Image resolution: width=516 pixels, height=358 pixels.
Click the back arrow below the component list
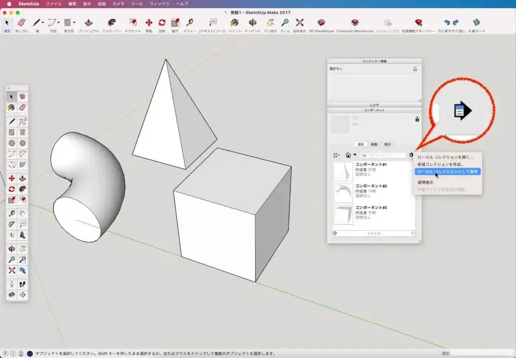[x=335, y=234]
